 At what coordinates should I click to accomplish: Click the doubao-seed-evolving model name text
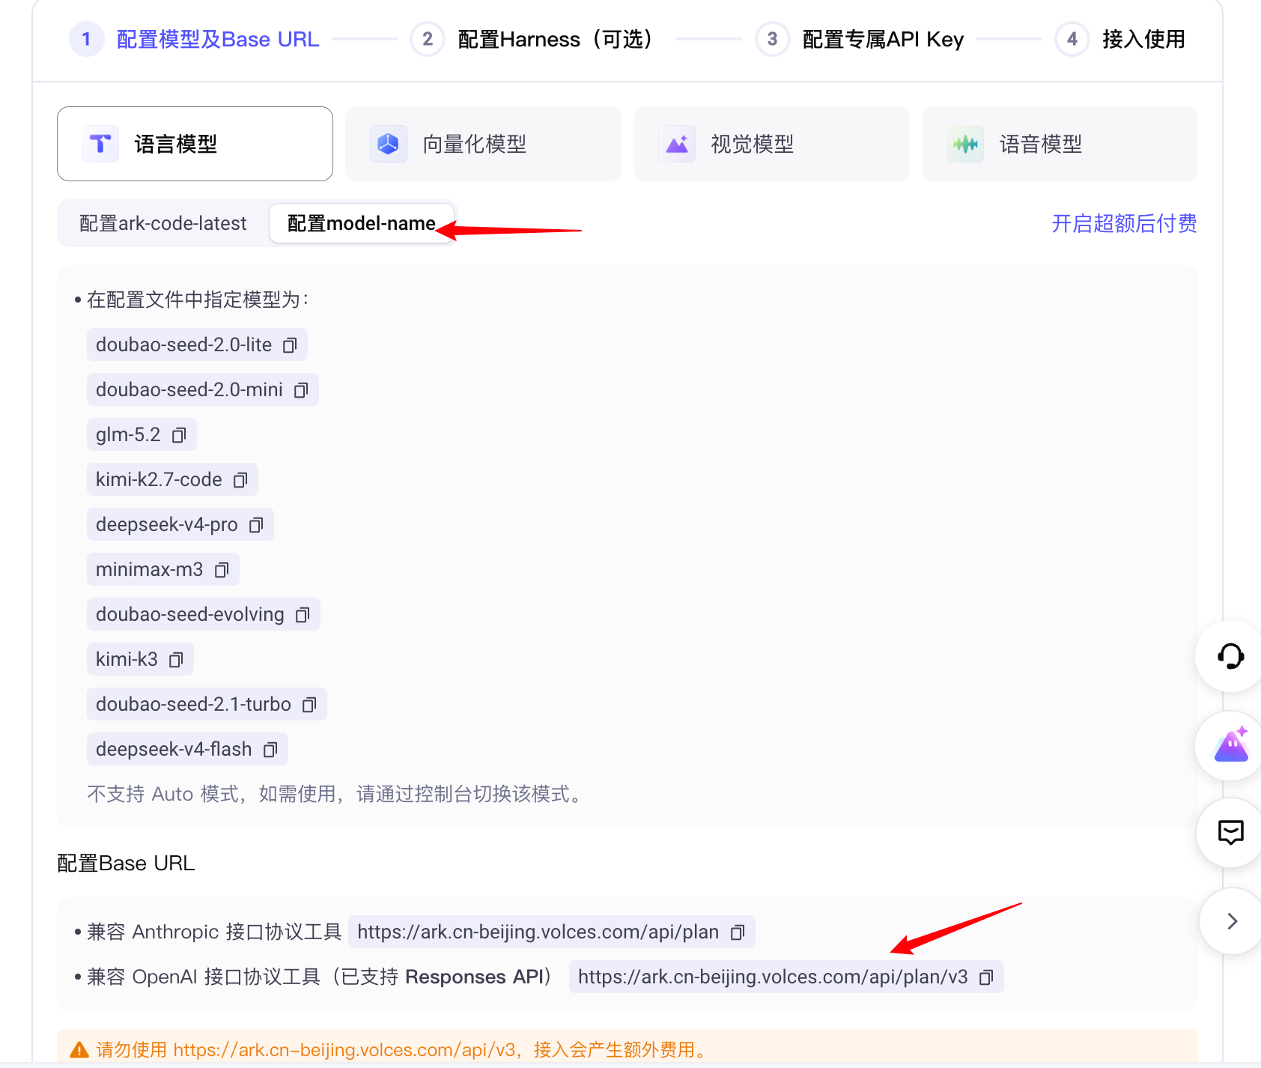click(190, 614)
